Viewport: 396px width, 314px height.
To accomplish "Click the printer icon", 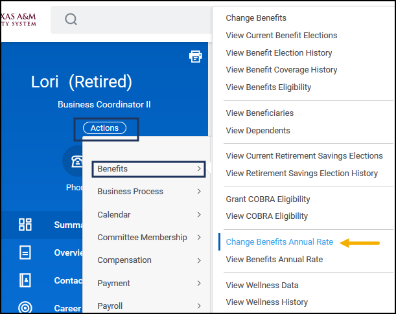I will (x=195, y=56).
